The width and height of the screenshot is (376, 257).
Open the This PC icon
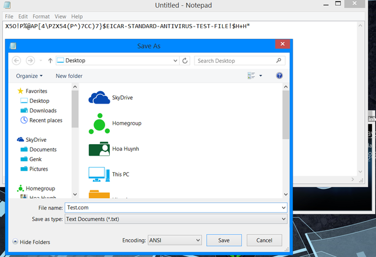99,174
